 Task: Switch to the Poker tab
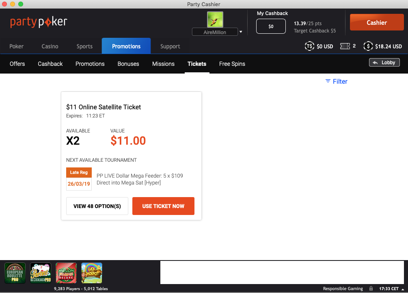pyautogui.click(x=16, y=46)
